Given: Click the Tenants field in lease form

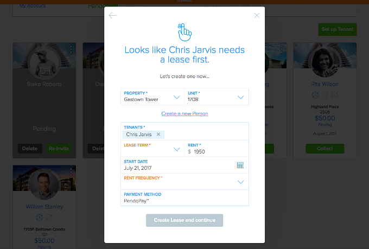Looking at the screenshot, I should coord(184,131).
